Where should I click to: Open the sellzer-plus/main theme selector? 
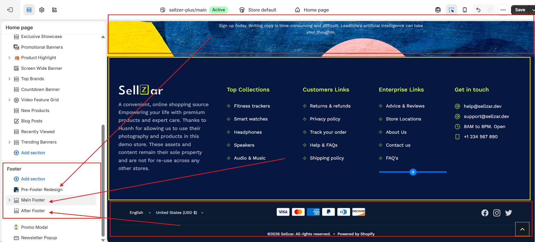[194, 10]
